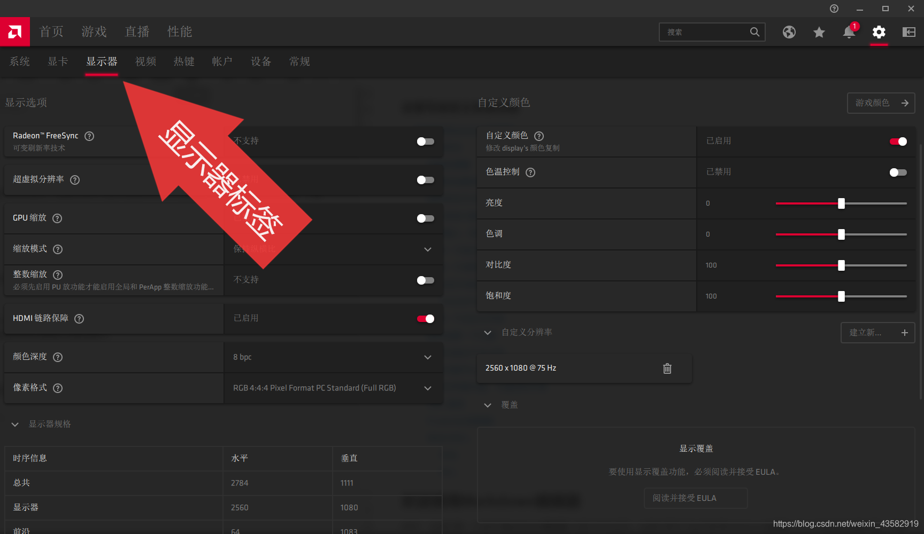Click the AMD logo icon
The image size is (924, 534).
point(15,32)
